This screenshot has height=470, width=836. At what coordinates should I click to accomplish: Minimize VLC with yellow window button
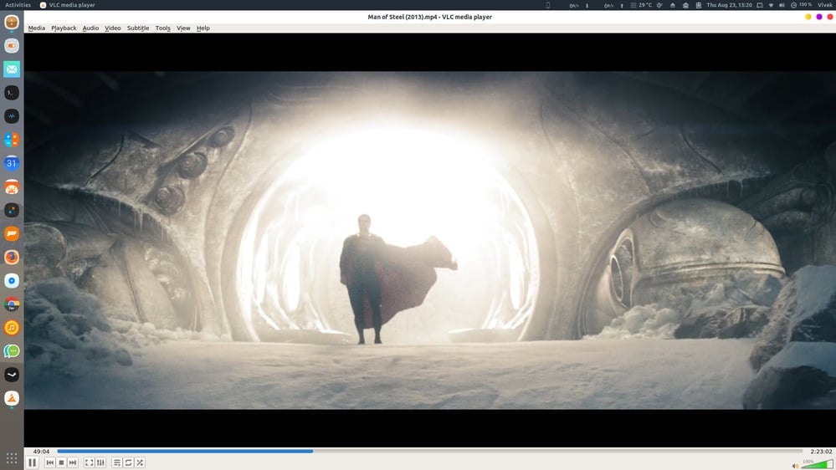808,17
